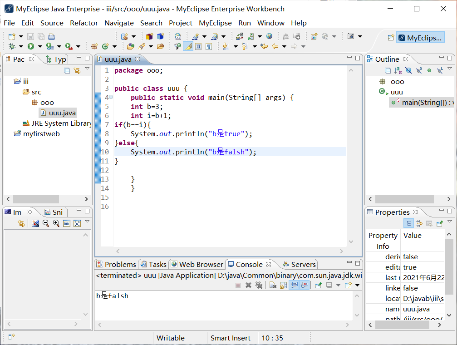The height and width of the screenshot is (345, 457).
Task: Click the New Java Class icon
Action: [x=105, y=46]
